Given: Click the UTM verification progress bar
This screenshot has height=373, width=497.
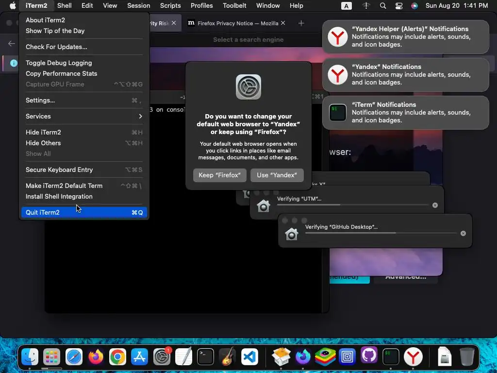Looking at the screenshot, I should point(353,205).
